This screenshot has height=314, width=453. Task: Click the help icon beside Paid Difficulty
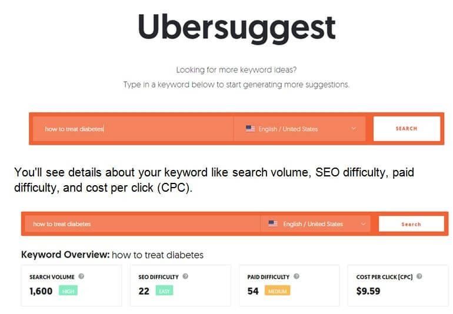point(297,276)
